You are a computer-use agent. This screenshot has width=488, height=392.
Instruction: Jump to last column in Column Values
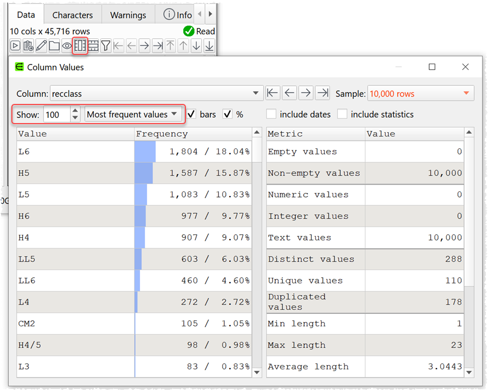point(323,93)
